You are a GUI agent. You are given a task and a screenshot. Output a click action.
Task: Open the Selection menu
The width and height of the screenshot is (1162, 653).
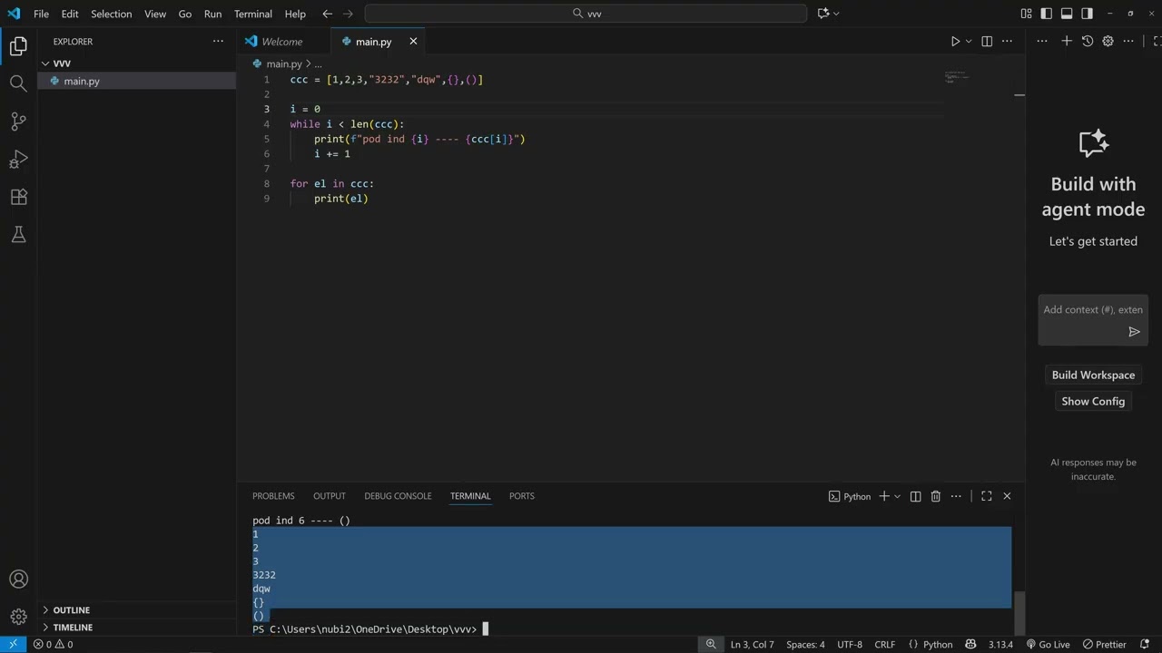point(111,14)
